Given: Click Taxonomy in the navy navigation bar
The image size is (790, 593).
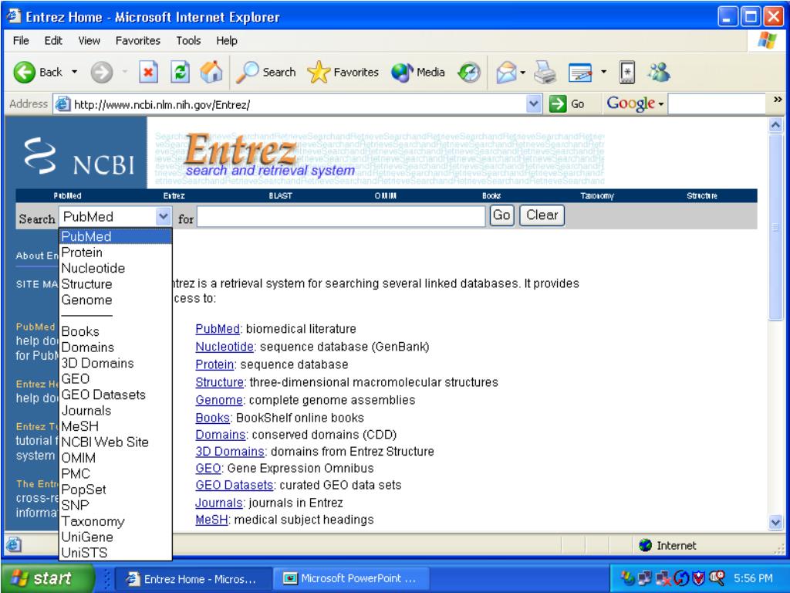Looking at the screenshot, I should (597, 195).
